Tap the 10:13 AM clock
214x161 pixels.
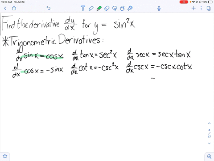pyautogui.click(x=6, y=2)
